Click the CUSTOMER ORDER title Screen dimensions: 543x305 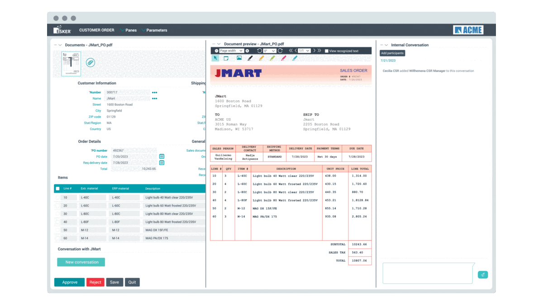click(97, 30)
